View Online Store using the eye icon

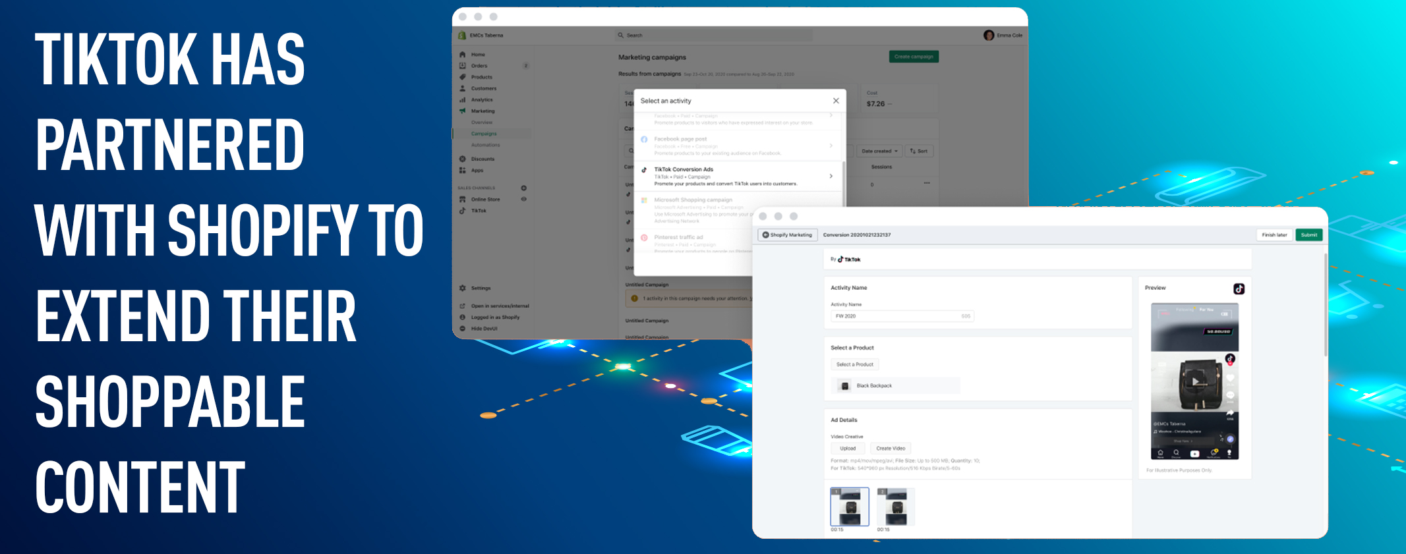[x=524, y=199]
